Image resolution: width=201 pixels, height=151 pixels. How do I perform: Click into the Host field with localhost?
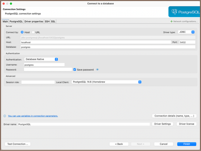coord(96,42)
